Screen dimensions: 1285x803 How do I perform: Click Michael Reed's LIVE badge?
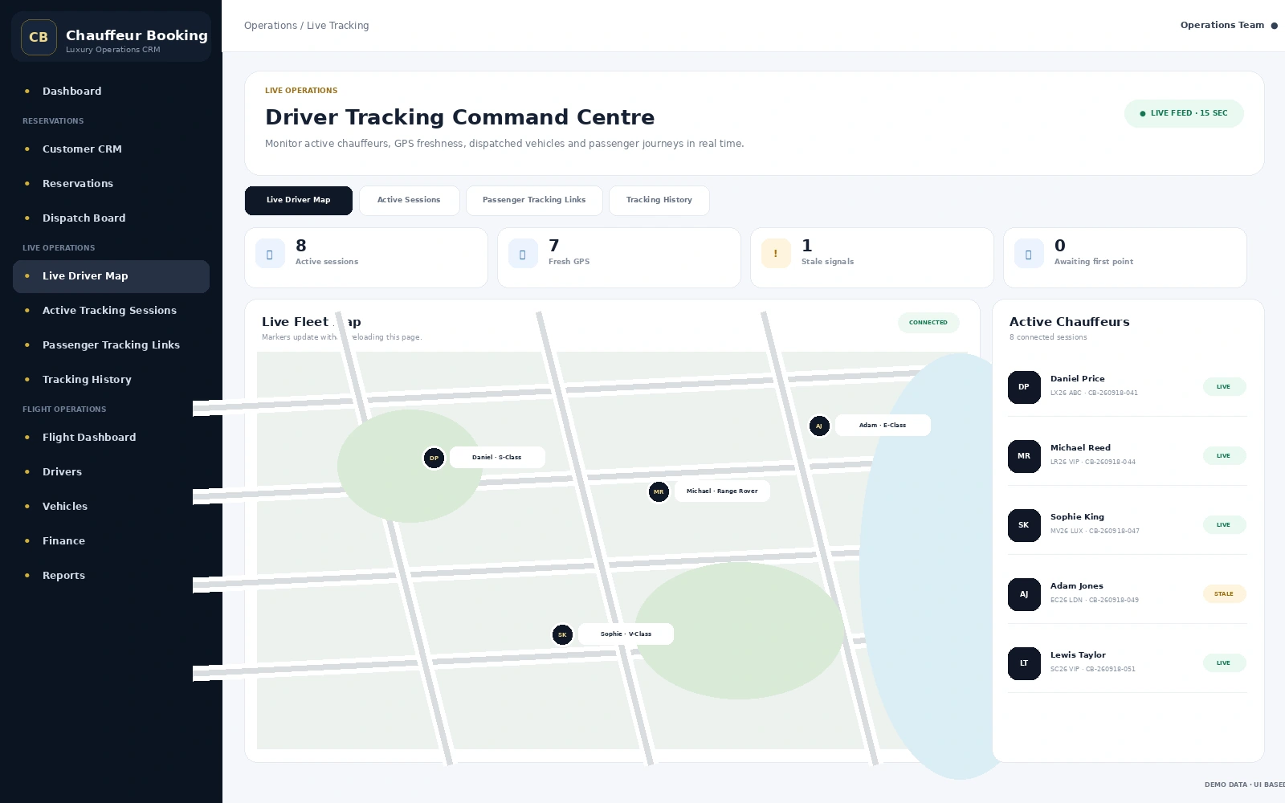coord(1224,456)
